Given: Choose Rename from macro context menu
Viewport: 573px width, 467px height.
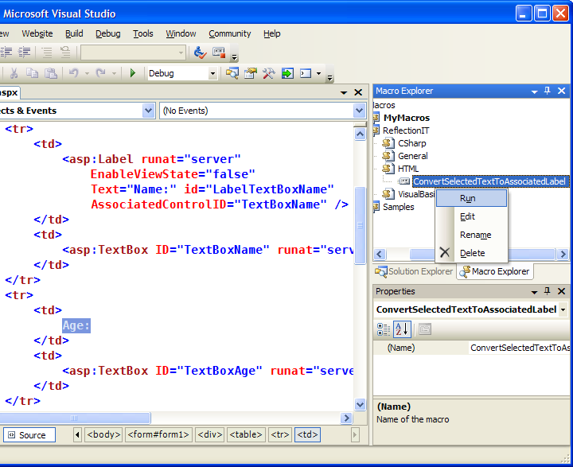Looking at the screenshot, I should click(x=471, y=235).
